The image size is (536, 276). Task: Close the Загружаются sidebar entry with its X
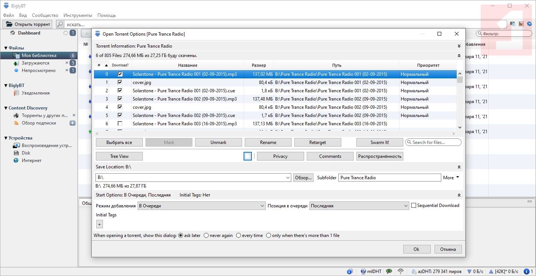67,63
